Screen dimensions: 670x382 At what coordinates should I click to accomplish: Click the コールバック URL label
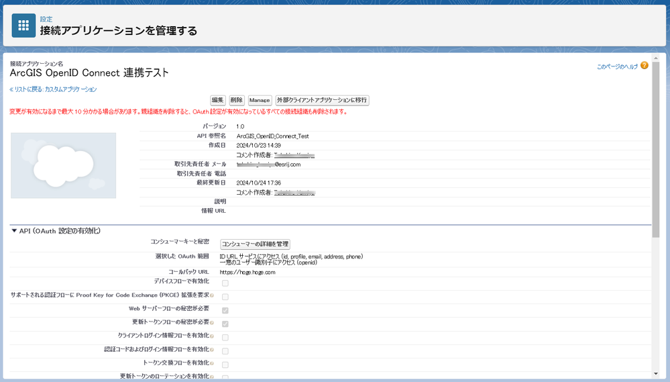coord(188,272)
